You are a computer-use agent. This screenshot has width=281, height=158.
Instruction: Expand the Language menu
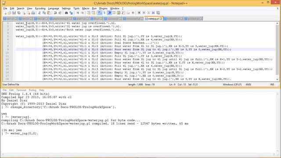pyautogui.click(x=54, y=8)
